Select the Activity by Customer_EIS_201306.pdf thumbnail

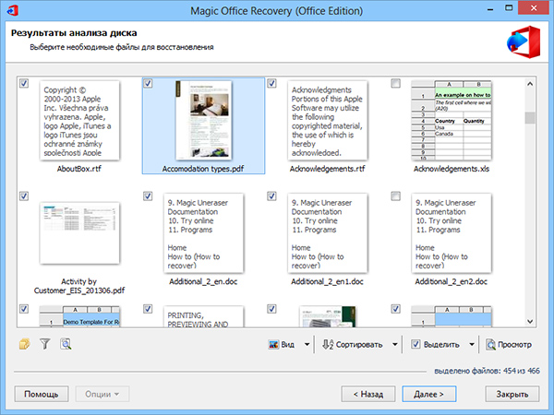[x=79, y=233]
